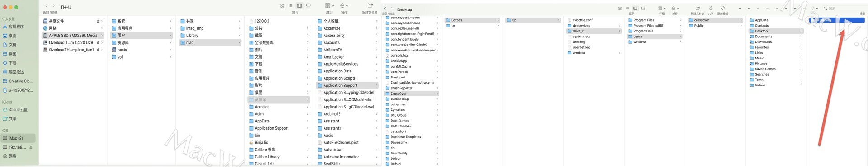Switch TH-U window to gallery view
868x167 pixels.
pos(308,5)
